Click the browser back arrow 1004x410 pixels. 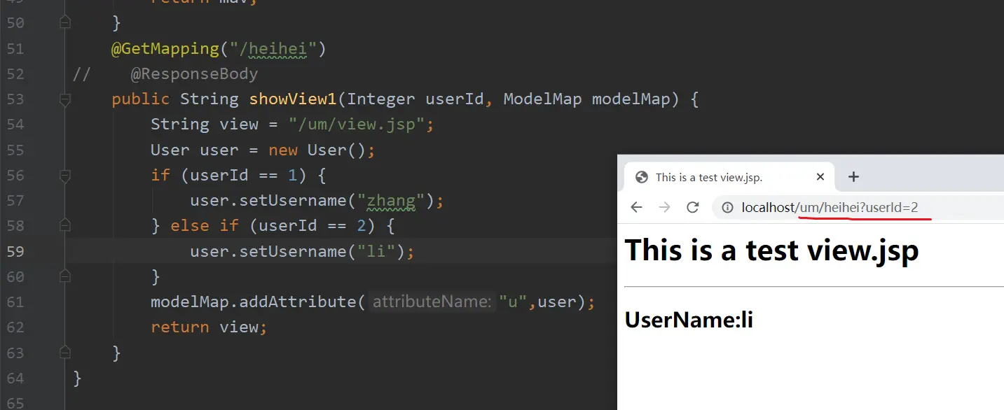pyautogui.click(x=636, y=207)
